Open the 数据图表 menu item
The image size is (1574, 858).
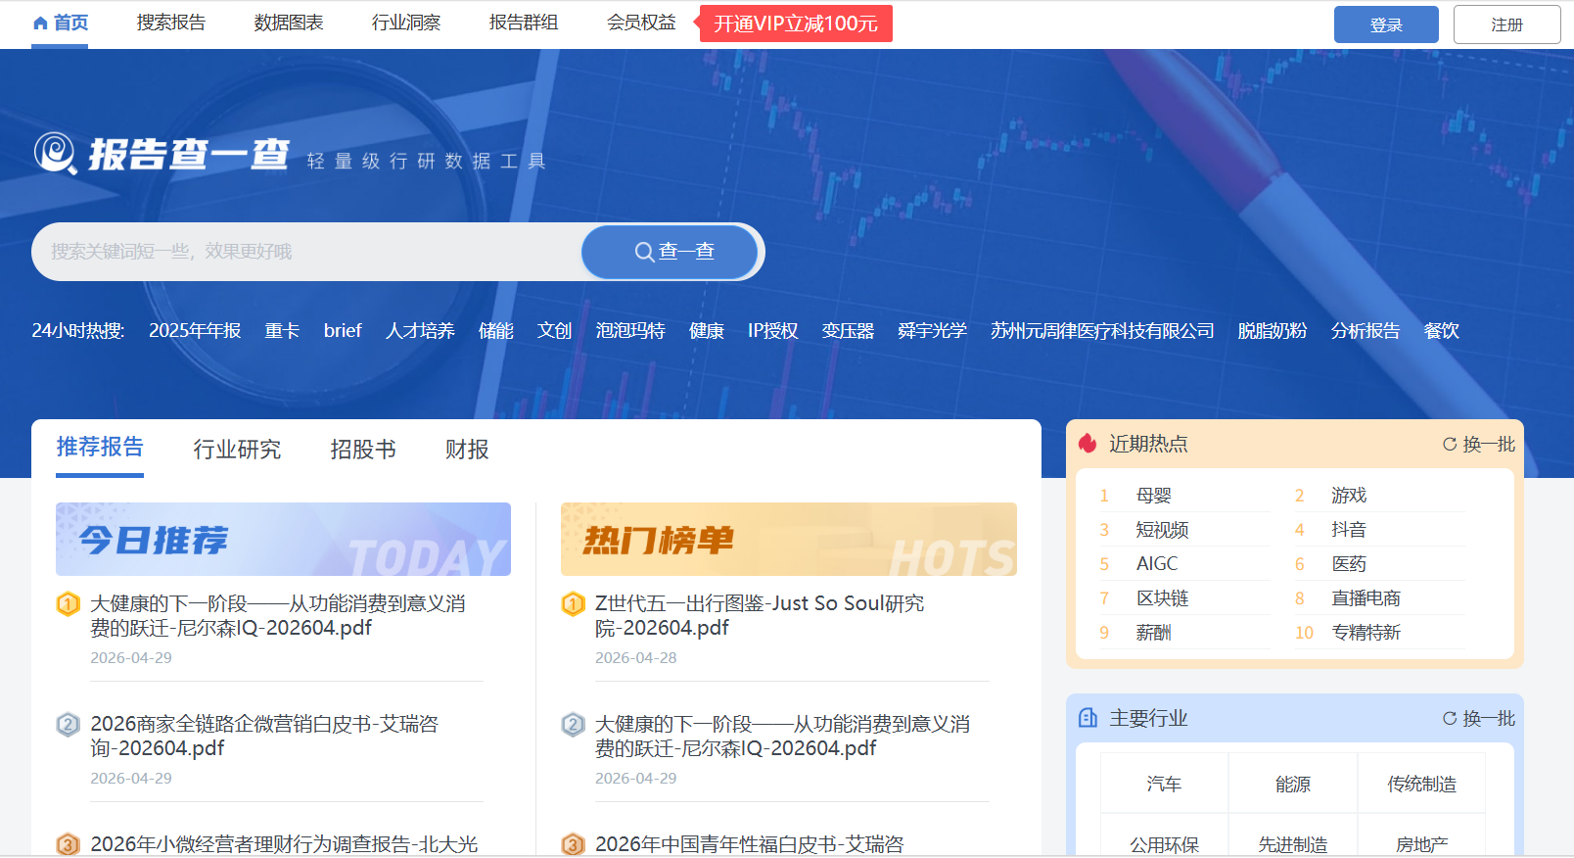tap(289, 23)
